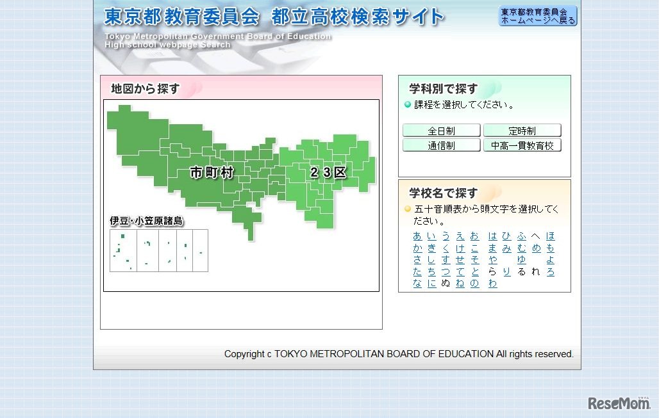The height and width of the screenshot is (418, 659).
Task: Click the は hiragana link
Action: [492, 236]
